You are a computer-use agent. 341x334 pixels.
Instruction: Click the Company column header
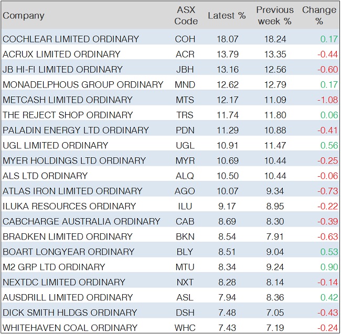[24, 16]
